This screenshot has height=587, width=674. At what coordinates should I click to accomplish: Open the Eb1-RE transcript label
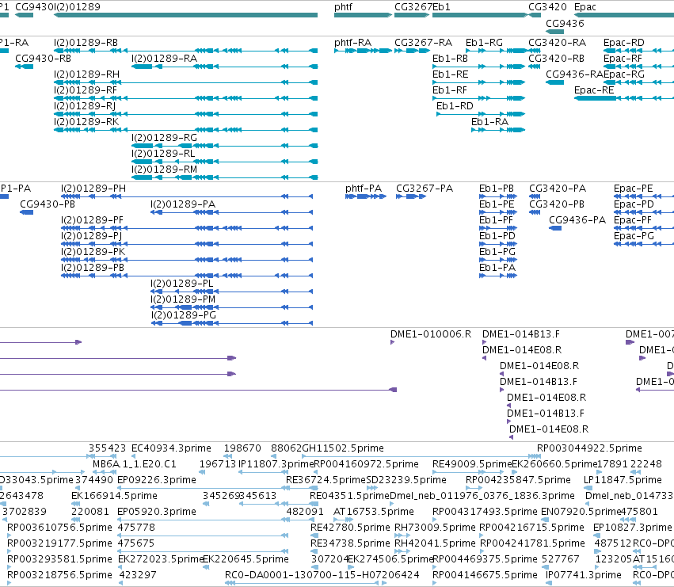(450, 74)
